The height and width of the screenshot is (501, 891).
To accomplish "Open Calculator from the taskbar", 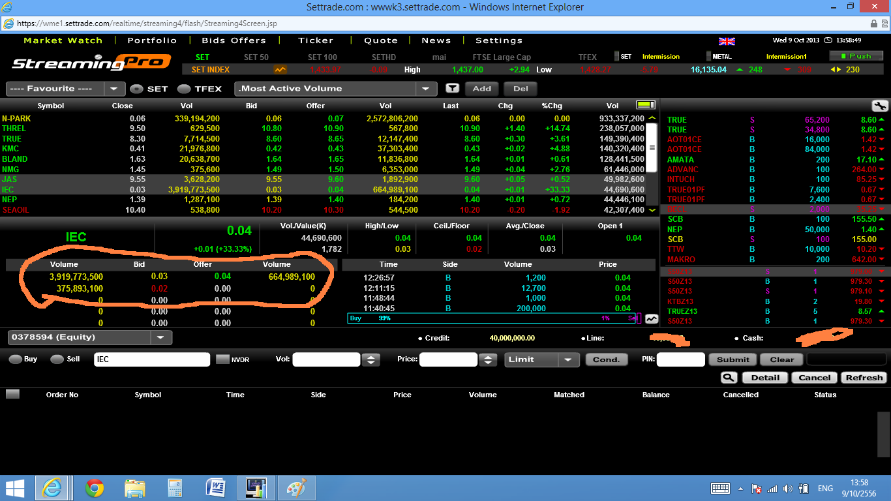I will point(174,488).
